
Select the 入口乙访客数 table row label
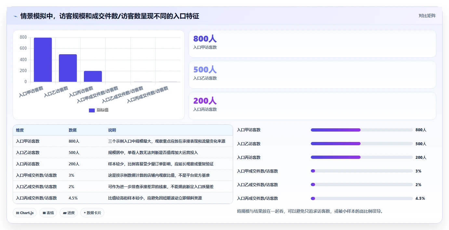pyautogui.click(x=28, y=153)
